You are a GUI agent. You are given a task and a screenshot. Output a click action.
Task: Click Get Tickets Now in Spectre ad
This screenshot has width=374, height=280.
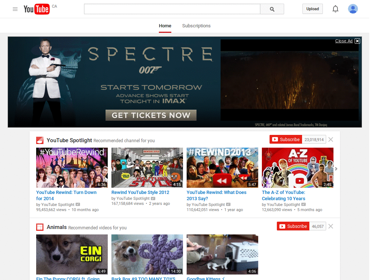(151, 115)
